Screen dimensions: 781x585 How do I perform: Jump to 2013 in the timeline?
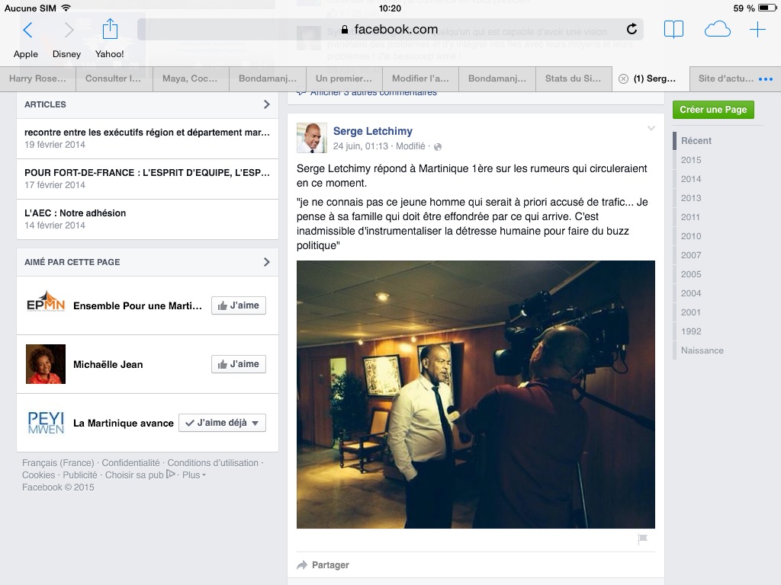(x=691, y=198)
